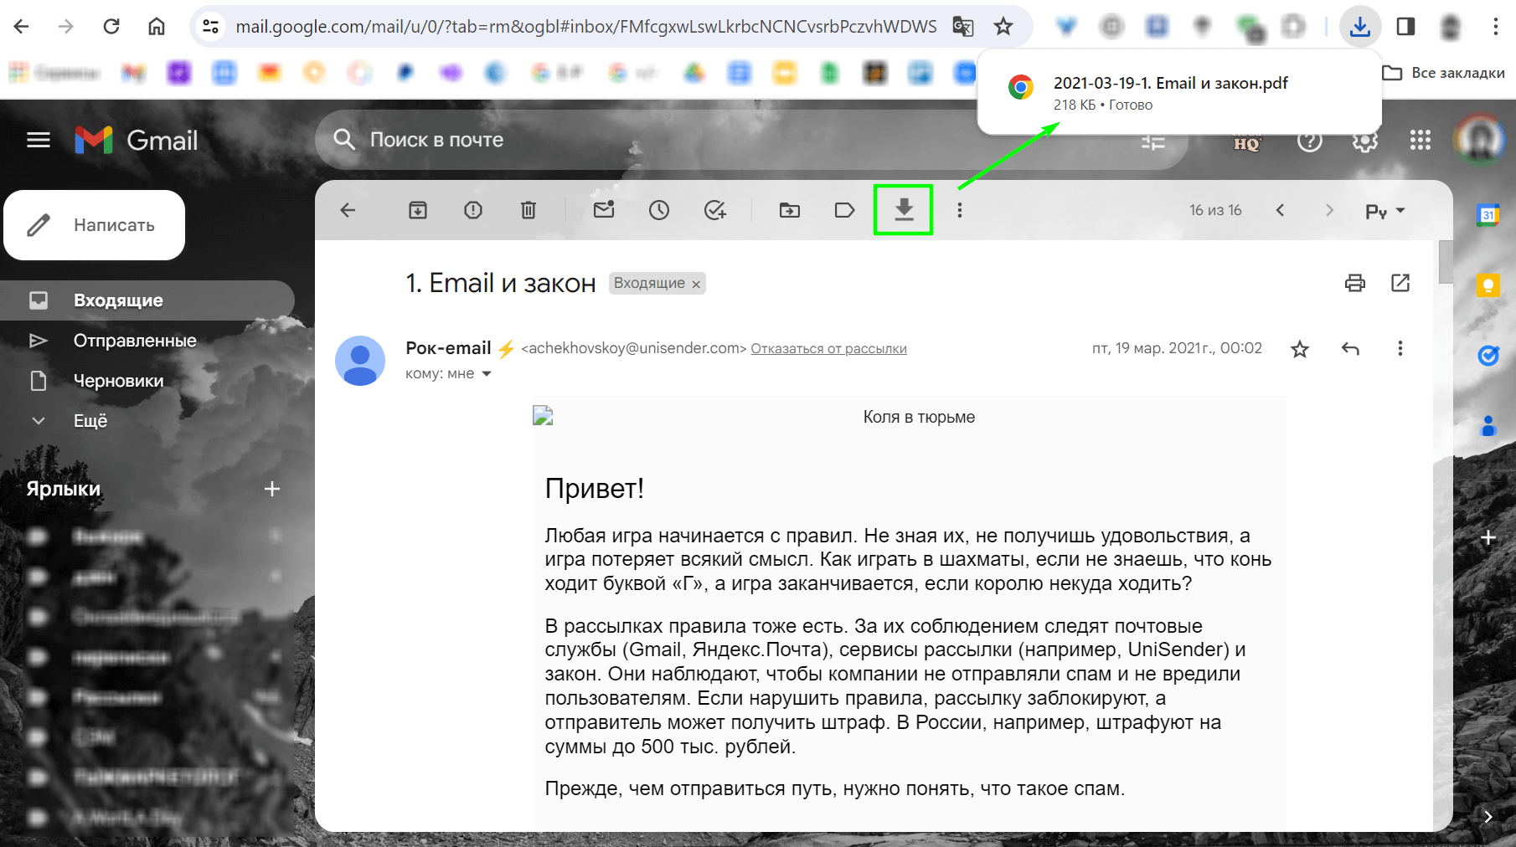
Task: Delete the email with trash icon
Action: click(529, 210)
